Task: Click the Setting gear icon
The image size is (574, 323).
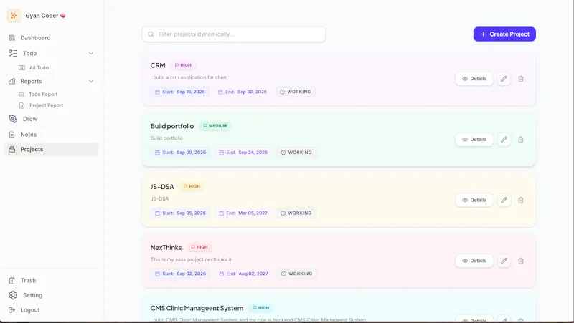Action: click(x=13, y=295)
